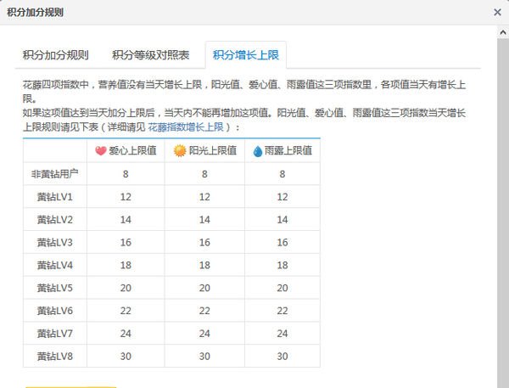Click 阳光 value 18 in 黄钻LV4 row
This screenshot has width=509, height=388.
point(204,265)
